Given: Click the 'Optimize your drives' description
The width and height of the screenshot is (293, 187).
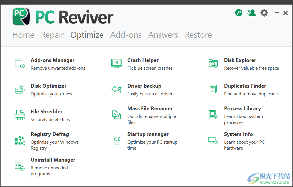Looking at the screenshot, I should (52, 94).
